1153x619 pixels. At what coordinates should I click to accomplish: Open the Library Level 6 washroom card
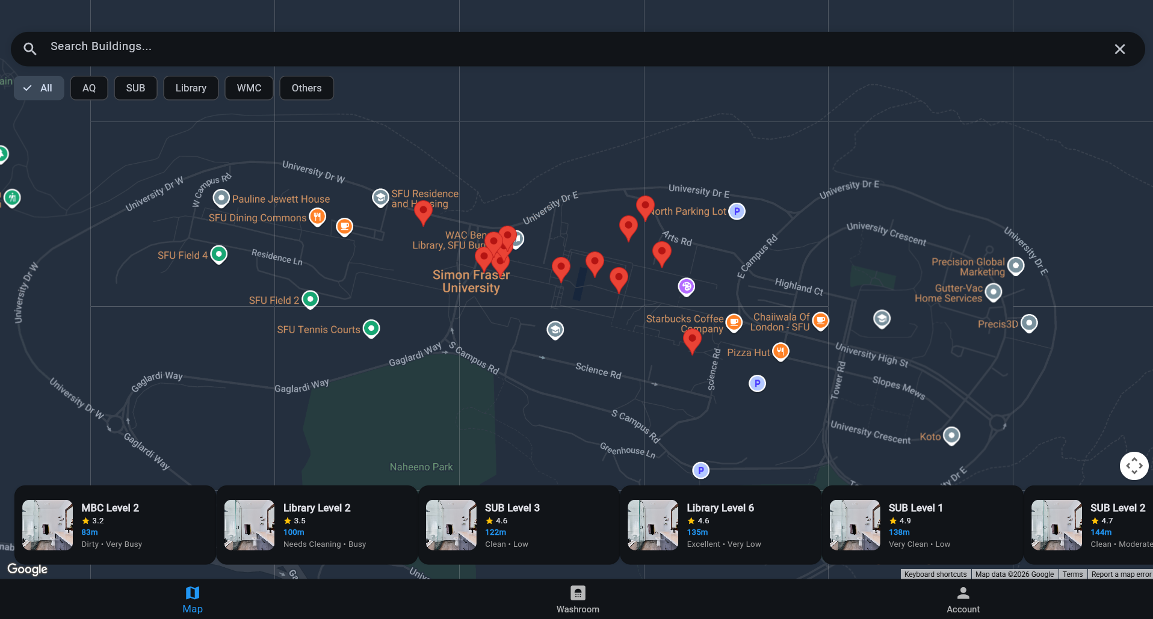click(x=720, y=525)
